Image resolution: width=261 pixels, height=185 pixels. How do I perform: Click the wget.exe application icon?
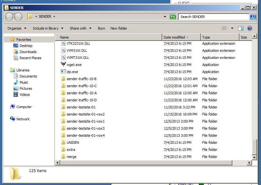(63, 65)
